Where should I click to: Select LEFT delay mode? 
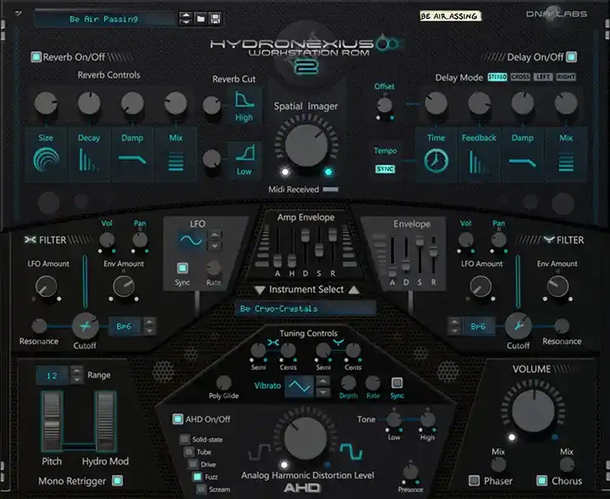tap(543, 77)
